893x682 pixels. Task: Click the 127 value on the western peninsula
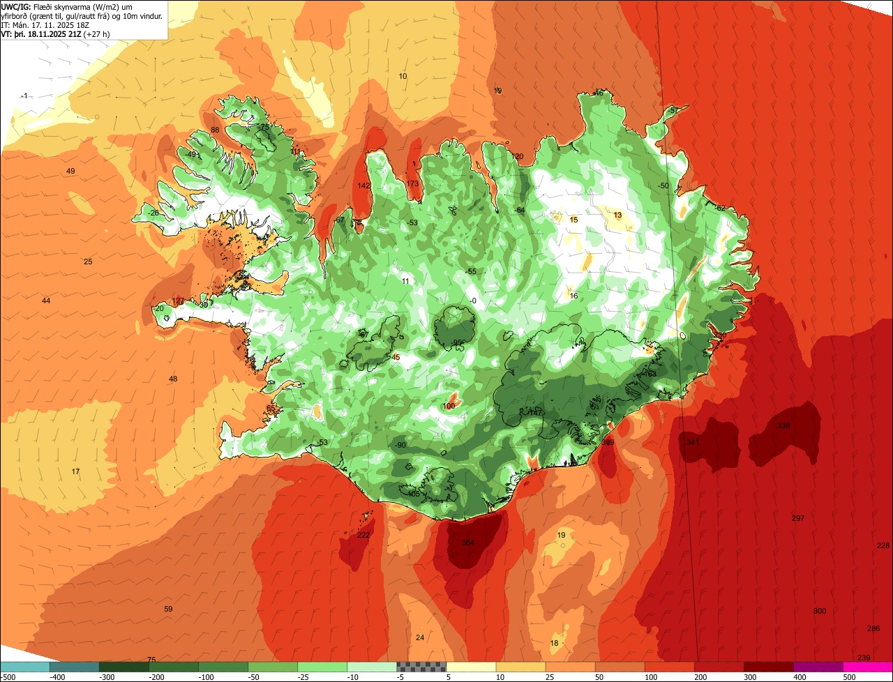coord(178,301)
